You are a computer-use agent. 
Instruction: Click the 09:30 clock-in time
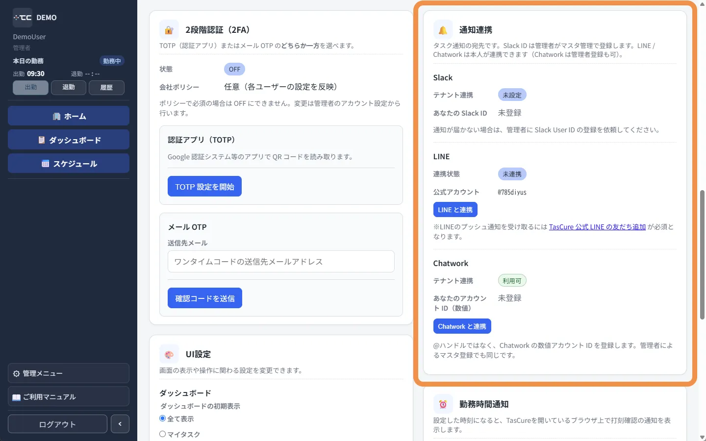[x=36, y=73]
